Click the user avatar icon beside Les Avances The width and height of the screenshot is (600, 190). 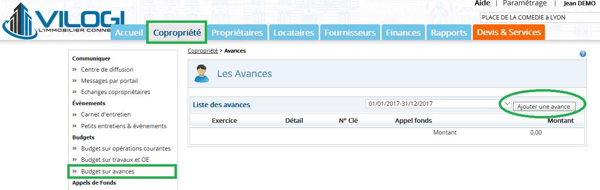tap(201, 74)
